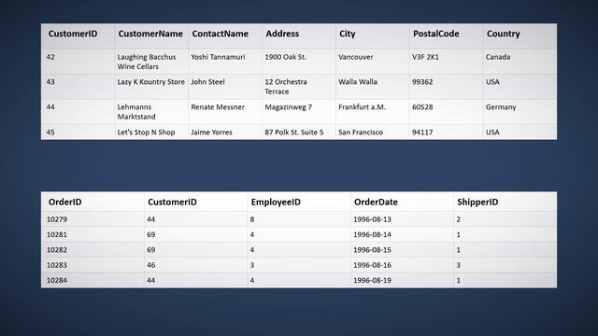Select Let's Stop N Shop cell
The width and height of the screenshot is (598, 336).
point(146,133)
